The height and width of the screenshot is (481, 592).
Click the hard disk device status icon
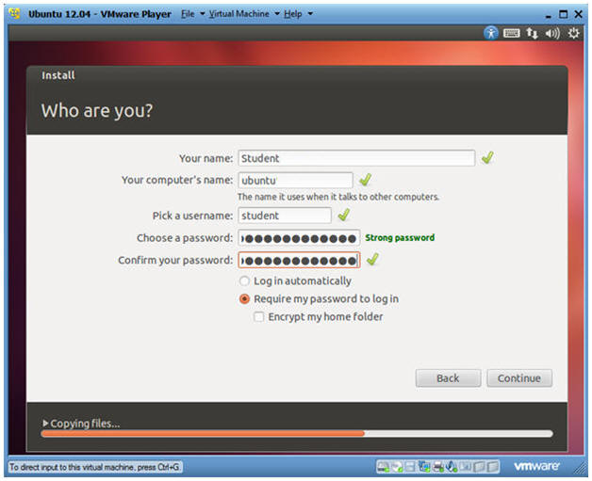[x=384, y=468]
